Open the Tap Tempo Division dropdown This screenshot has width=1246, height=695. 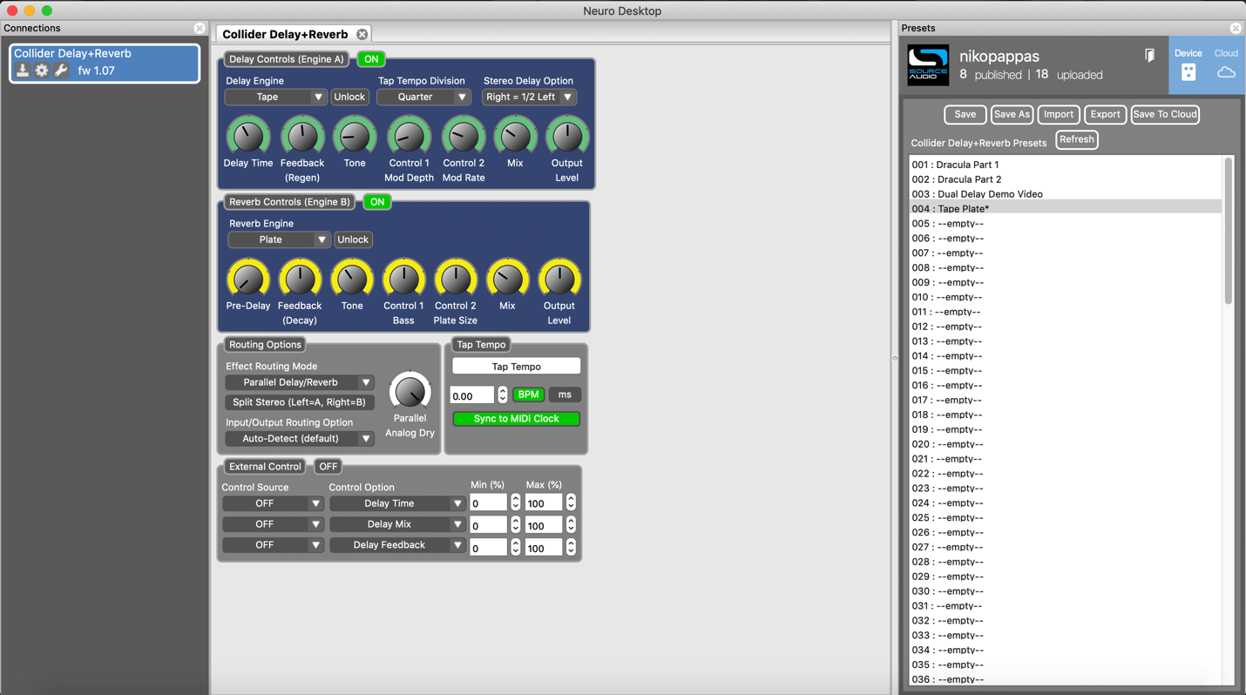(423, 97)
